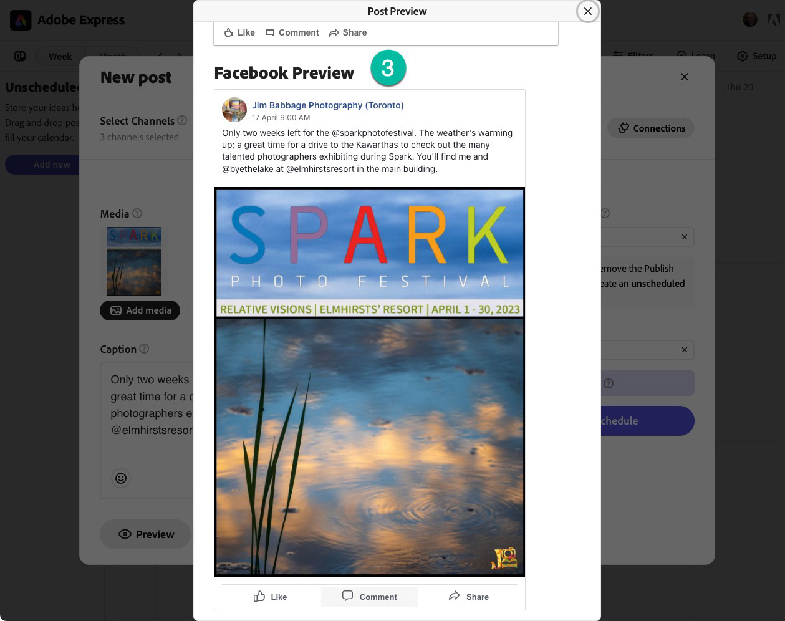
Task: Open the Setup gear menu
Action: coord(757,56)
